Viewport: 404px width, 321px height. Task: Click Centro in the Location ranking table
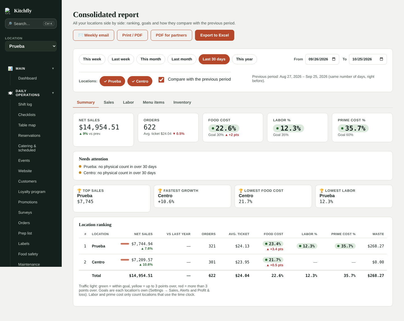(98, 262)
